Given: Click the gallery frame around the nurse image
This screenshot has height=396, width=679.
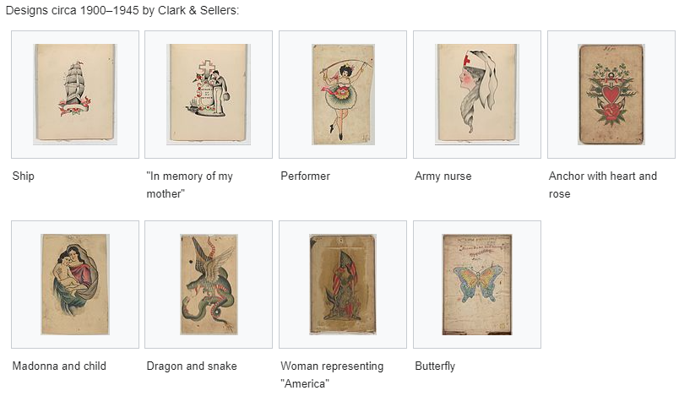Looking at the screenshot, I should coord(477,95).
